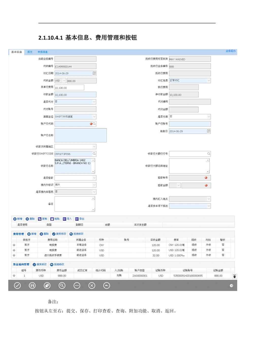This screenshot has width=254, height=359.
Task: Click the circled X cancel icon in bottom toolbar
Action: 92,286
